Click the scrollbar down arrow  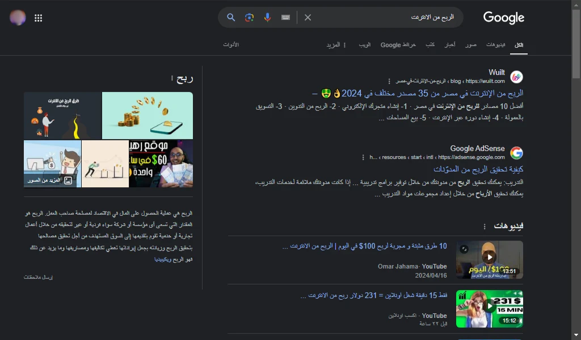click(x=576, y=335)
